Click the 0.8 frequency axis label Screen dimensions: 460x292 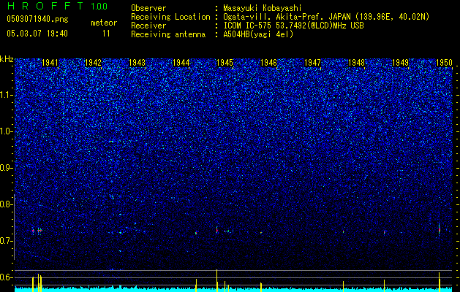[7, 204]
